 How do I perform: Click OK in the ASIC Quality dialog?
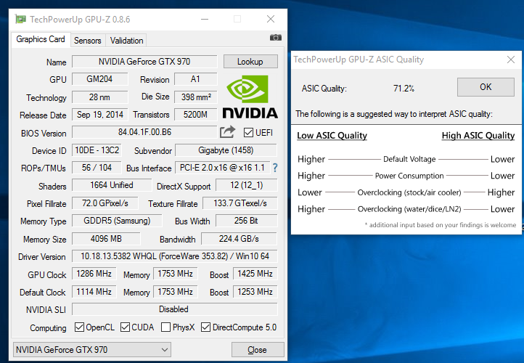pos(486,87)
